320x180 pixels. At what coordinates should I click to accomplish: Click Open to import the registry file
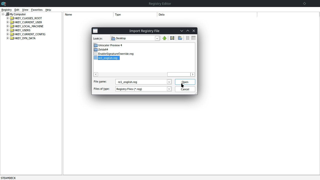185,82
